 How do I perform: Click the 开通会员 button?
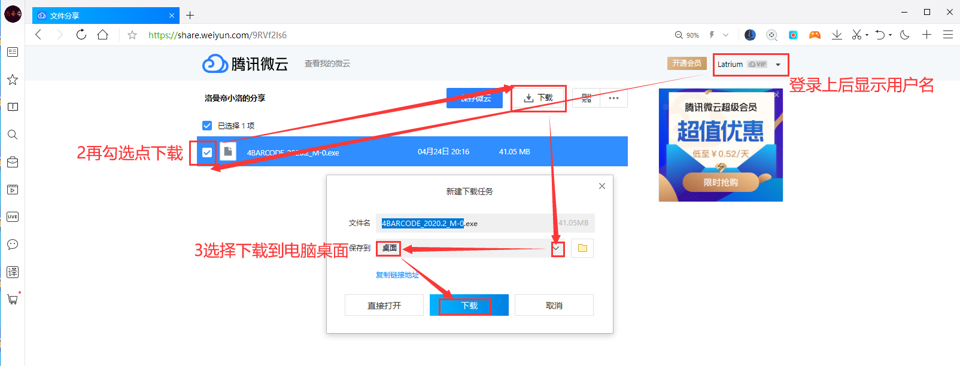pyautogui.click(x=686, y=63)
